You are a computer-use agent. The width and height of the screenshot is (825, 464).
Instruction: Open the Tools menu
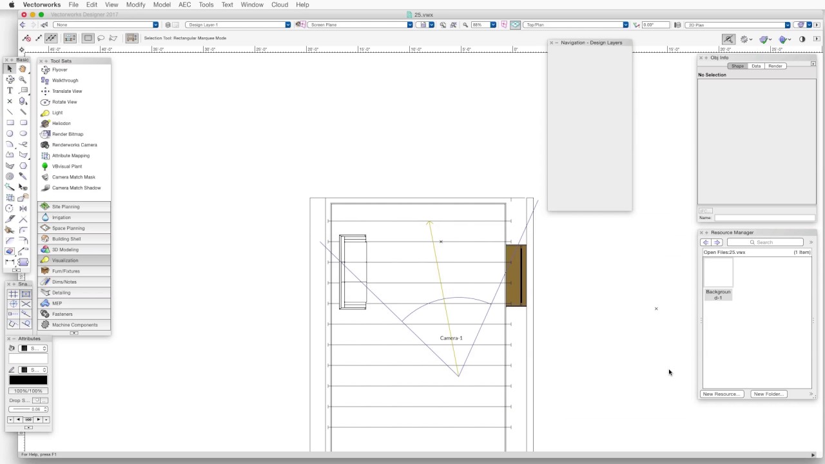[206, 5]
